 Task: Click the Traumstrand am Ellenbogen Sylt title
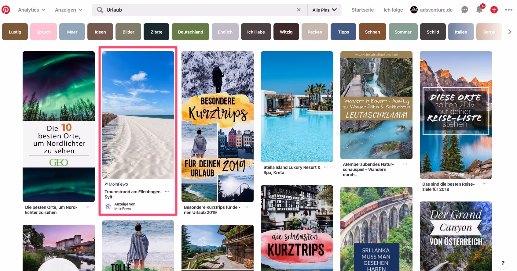point(133,194)
